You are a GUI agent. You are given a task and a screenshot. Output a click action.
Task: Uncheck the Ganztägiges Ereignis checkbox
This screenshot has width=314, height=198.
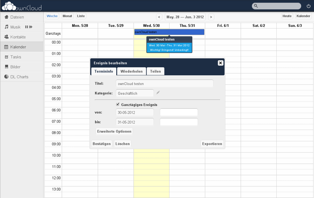[x=118, y=104]
